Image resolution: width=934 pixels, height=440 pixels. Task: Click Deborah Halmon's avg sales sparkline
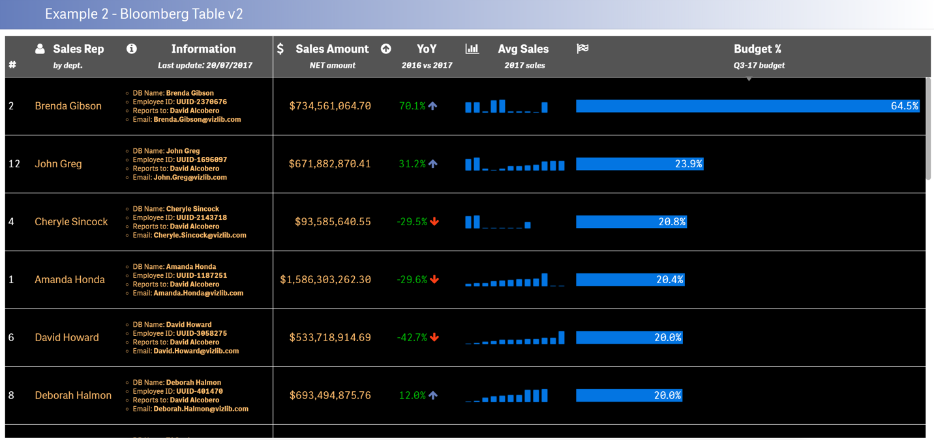click(x=507, y=396)
